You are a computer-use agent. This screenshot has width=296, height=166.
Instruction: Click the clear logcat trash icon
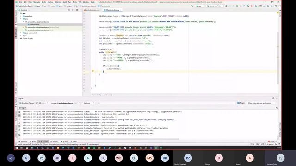(19, 112)
